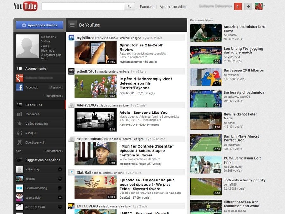Click the Musique headphones icon
The image size is (285, 214).
pos(20,133)
